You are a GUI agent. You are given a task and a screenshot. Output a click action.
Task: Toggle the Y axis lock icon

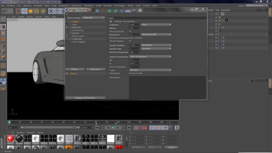point(57,11)
